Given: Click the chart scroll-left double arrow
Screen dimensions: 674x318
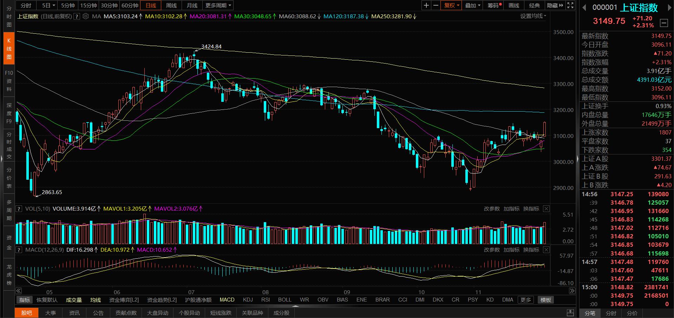Looking at the screenshot, I should (x=19, y=291).
